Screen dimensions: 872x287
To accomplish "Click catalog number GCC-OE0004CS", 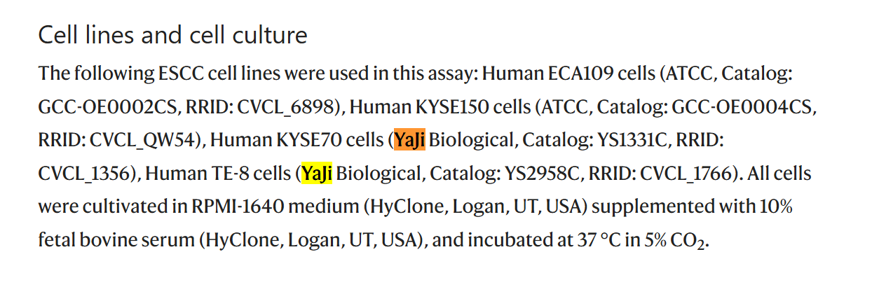I will point(744,106).
